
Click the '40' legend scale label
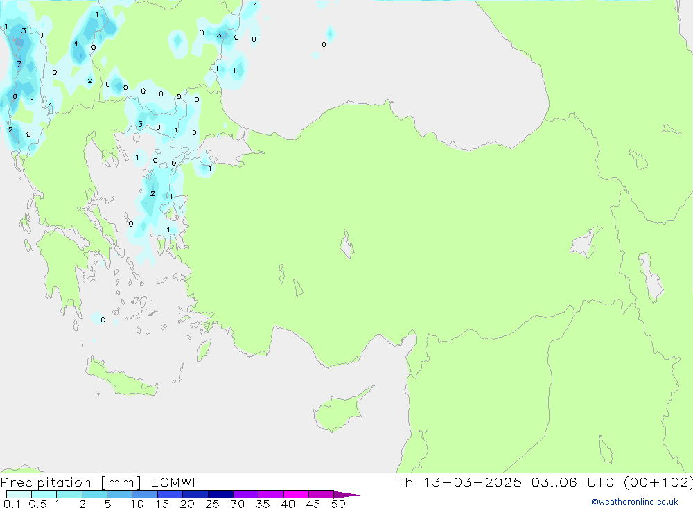(288, 504)
